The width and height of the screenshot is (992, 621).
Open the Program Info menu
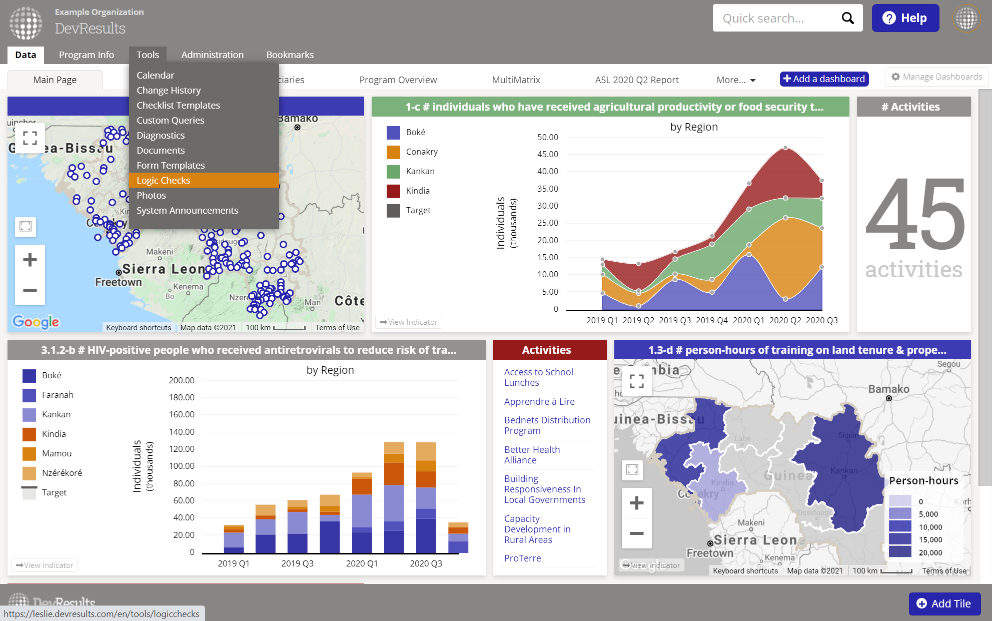pos(86,55)
